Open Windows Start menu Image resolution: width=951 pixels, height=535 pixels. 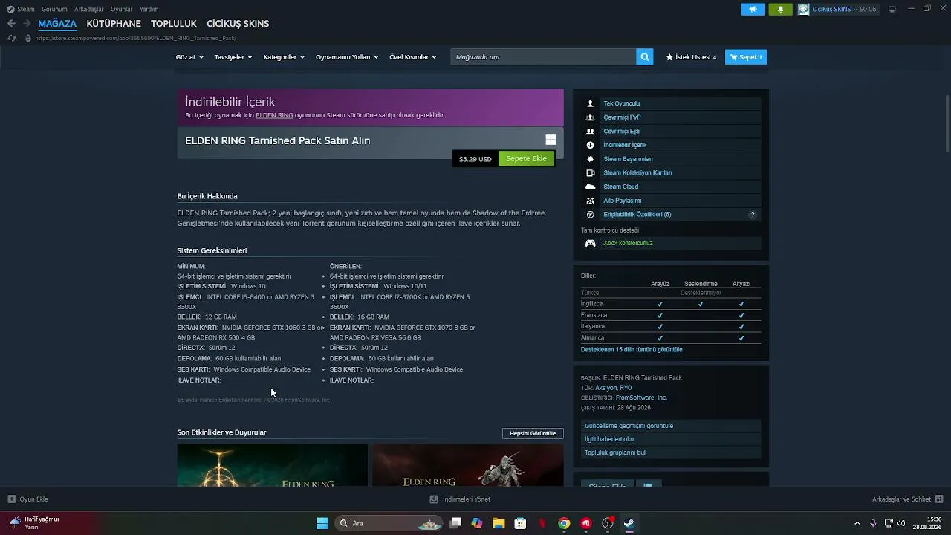[x=322, y=523]
